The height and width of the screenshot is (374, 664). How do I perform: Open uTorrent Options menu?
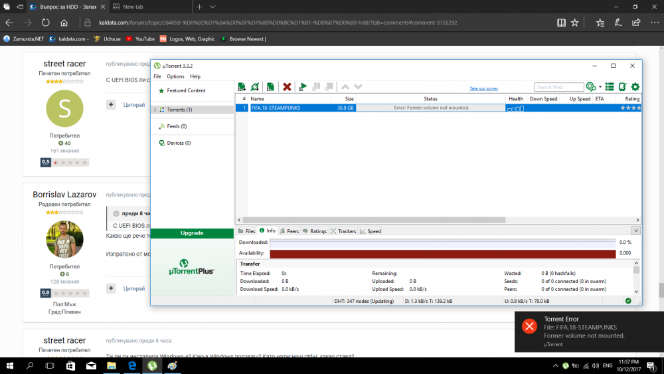point(175,76)
